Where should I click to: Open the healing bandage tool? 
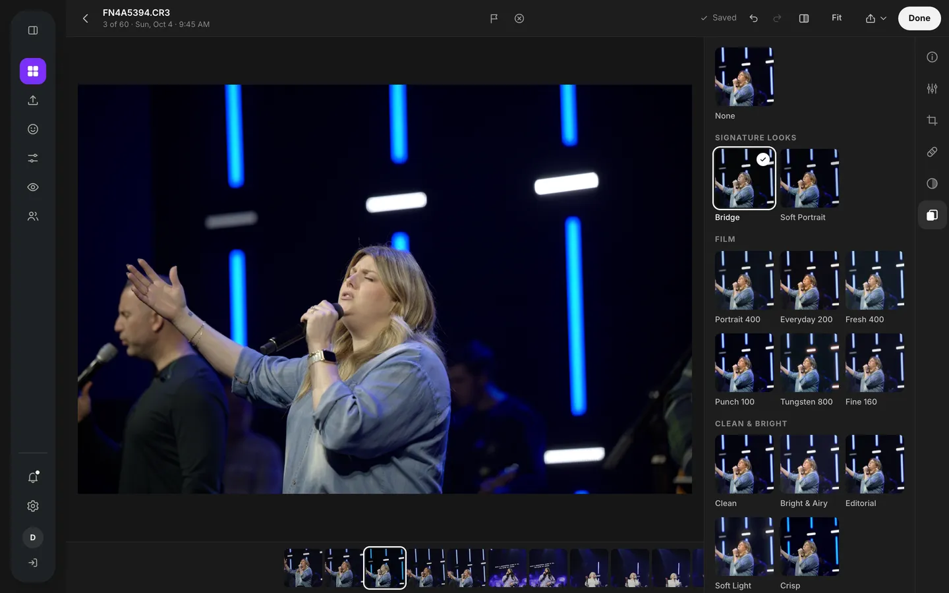932,152
